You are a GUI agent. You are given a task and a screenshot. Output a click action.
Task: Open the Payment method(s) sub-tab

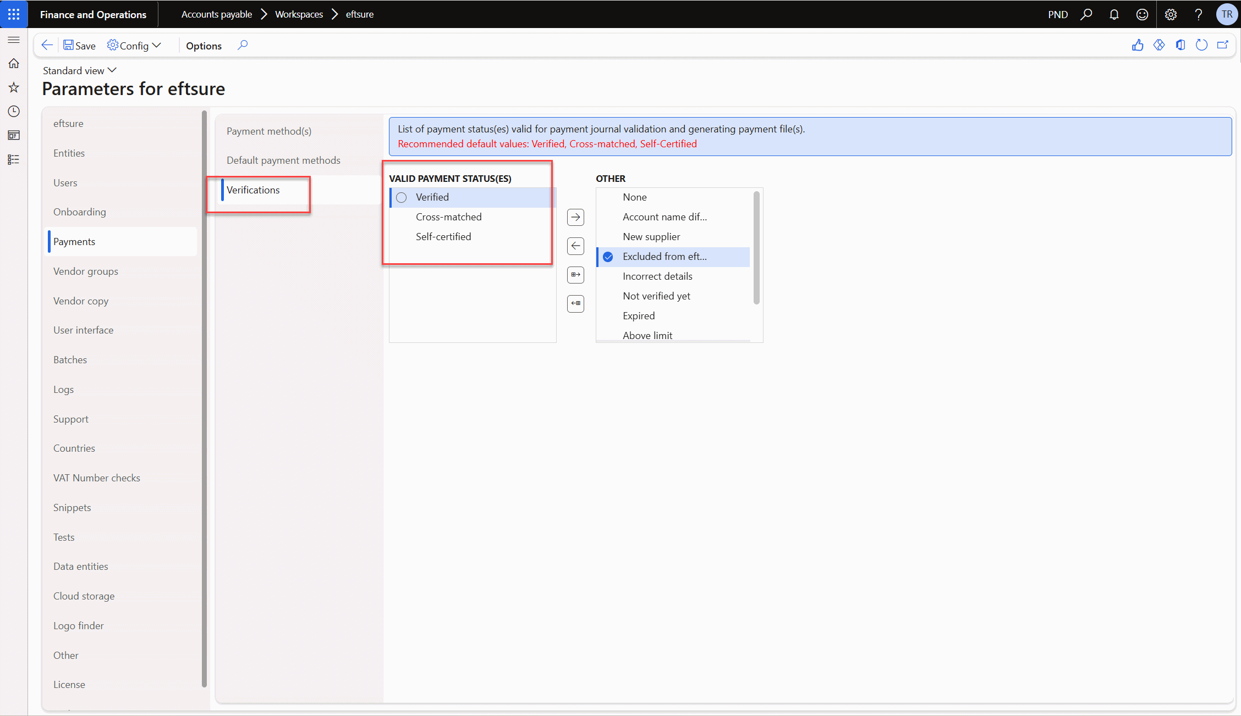[300, 131]
